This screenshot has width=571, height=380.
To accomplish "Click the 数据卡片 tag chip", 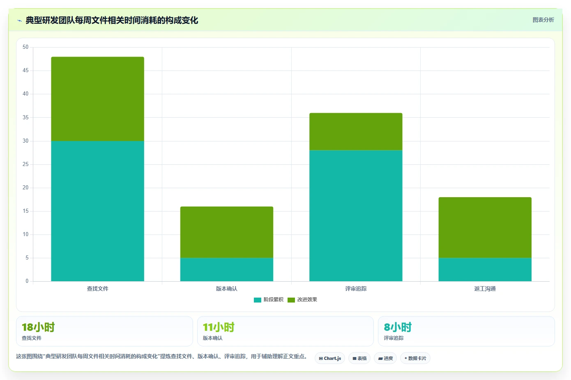I will pyautogui.click(x=415, y=358).
